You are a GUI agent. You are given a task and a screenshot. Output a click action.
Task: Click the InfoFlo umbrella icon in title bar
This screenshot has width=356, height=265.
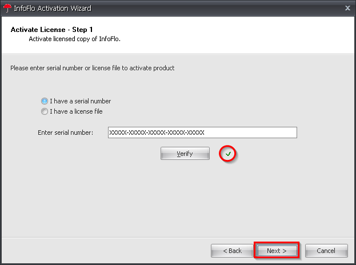[6, 8]
